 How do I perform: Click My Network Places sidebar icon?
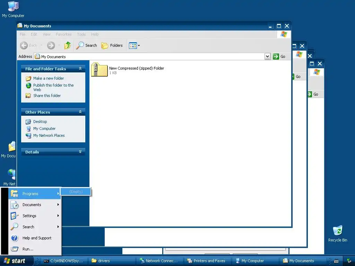point(28,136)
